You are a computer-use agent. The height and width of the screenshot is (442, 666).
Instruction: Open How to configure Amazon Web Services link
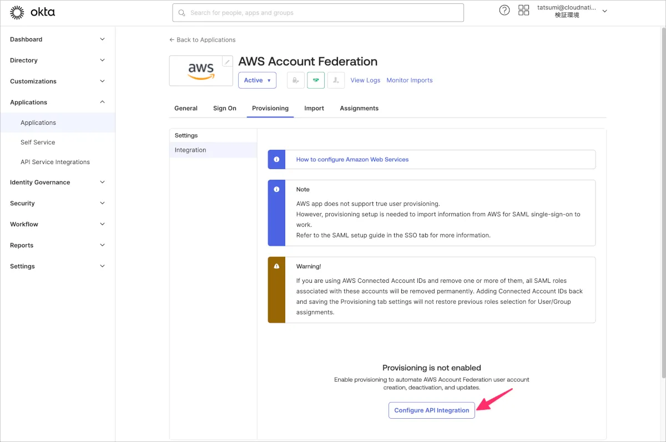[x=352, y=159]
